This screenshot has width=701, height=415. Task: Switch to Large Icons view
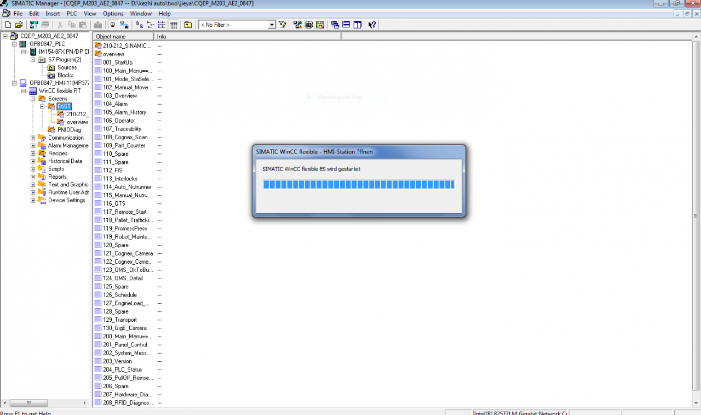tap(139, 25)
